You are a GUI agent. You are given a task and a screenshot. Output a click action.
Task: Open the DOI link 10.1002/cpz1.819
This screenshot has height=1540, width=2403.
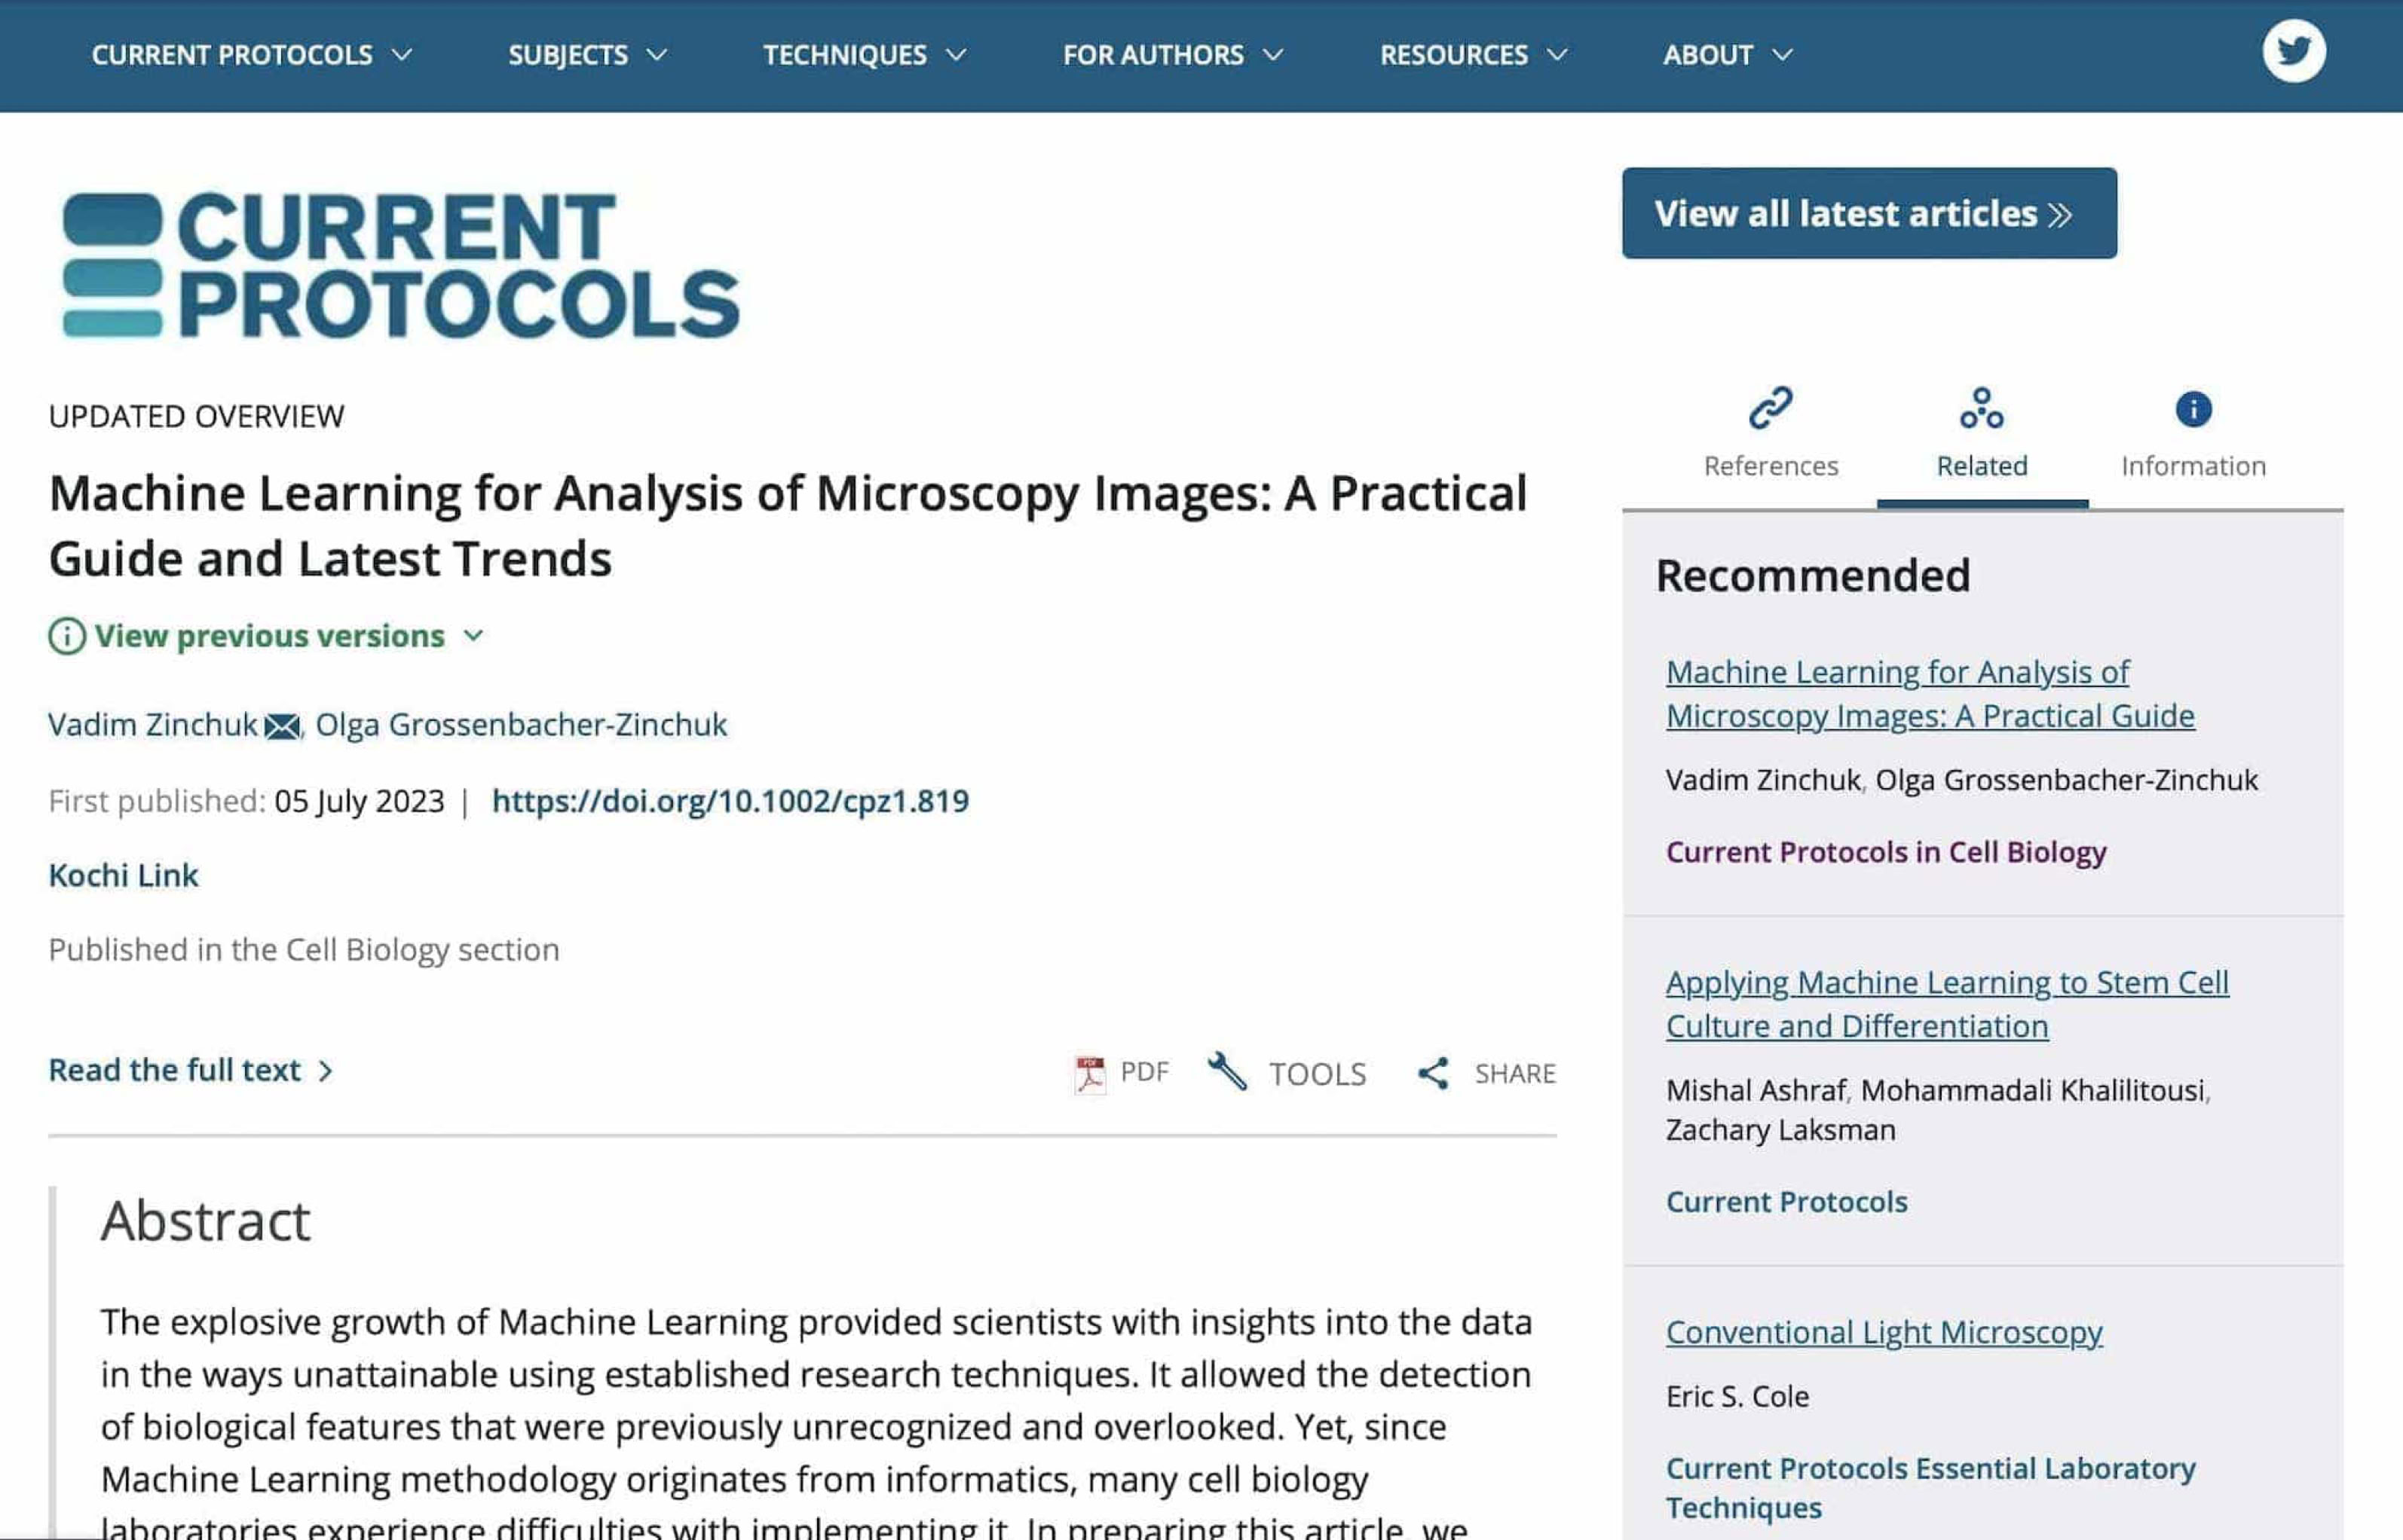click(x=730, y=801)
